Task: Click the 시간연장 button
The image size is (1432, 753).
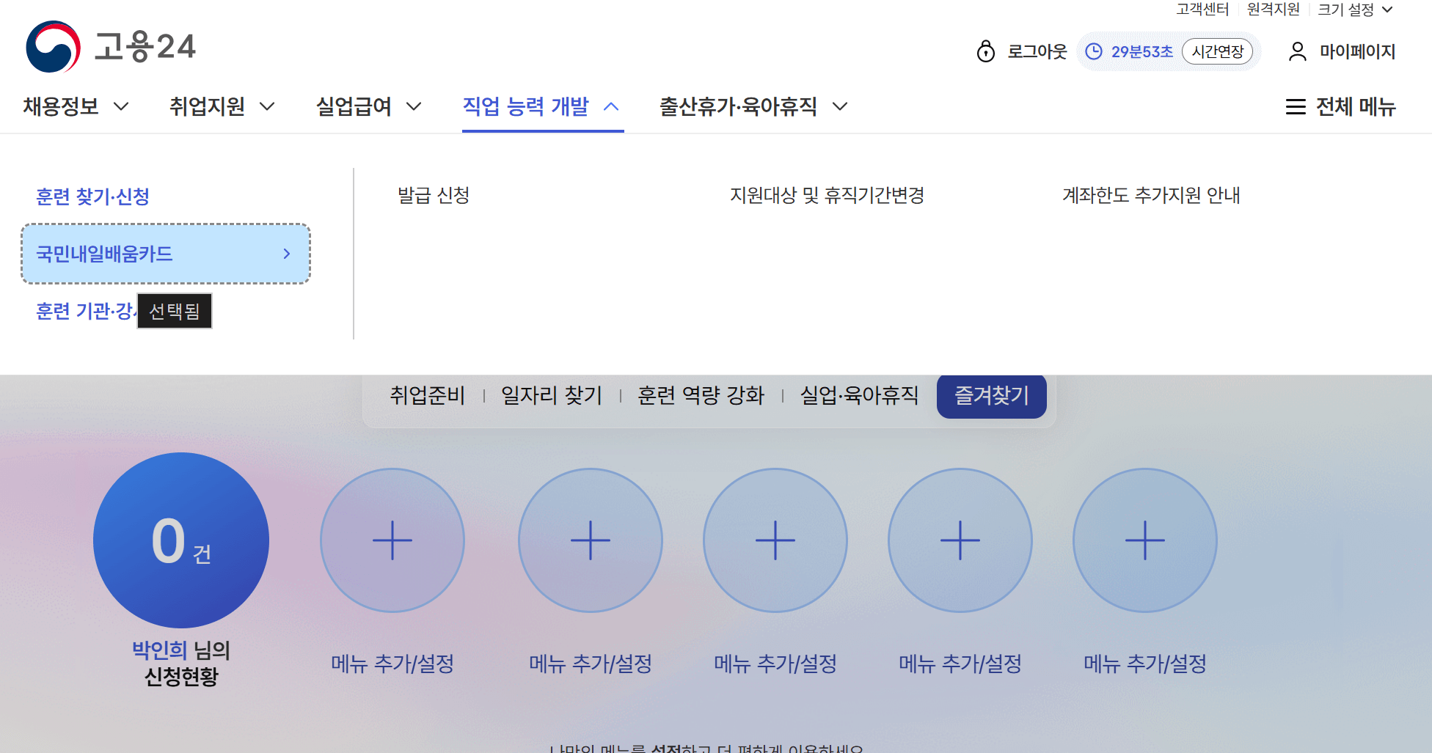Action: point(1219,51)
